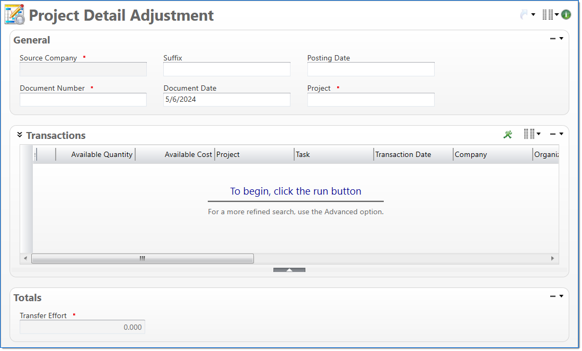Image resolution: width=582 pixels, height=351 pixels.
Task: Click the Project Detail Adjustment title icon
Action: coord(14,15)
